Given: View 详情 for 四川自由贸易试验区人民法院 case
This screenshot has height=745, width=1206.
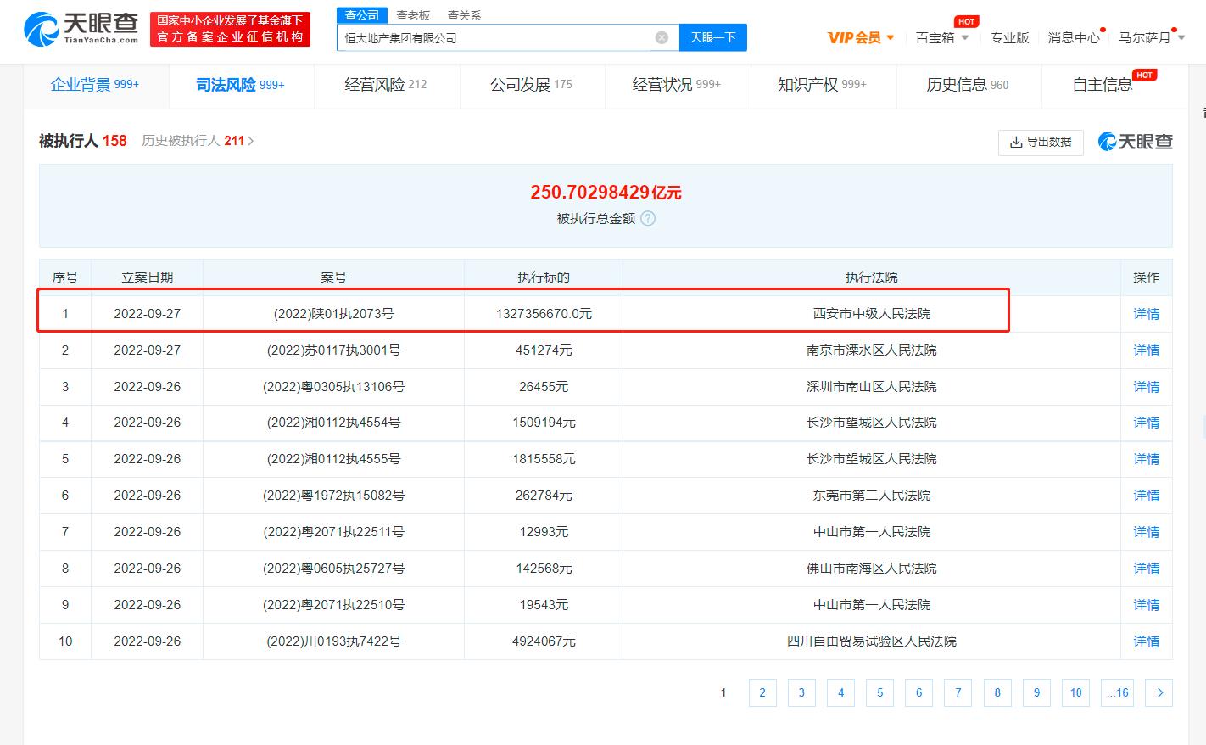Looking at the screenshot, I should pyautogui.click(x=1146, y=641).
